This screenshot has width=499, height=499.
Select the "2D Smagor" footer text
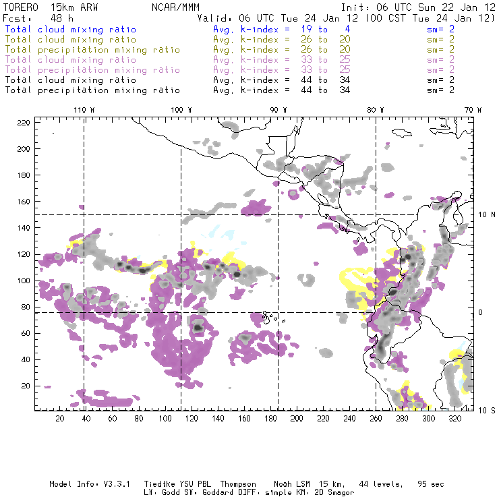click(334, 493)
